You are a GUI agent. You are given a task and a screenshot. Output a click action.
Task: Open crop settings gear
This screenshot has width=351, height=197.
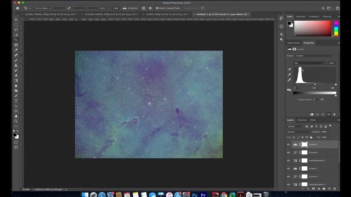click(x=150, y=8)
